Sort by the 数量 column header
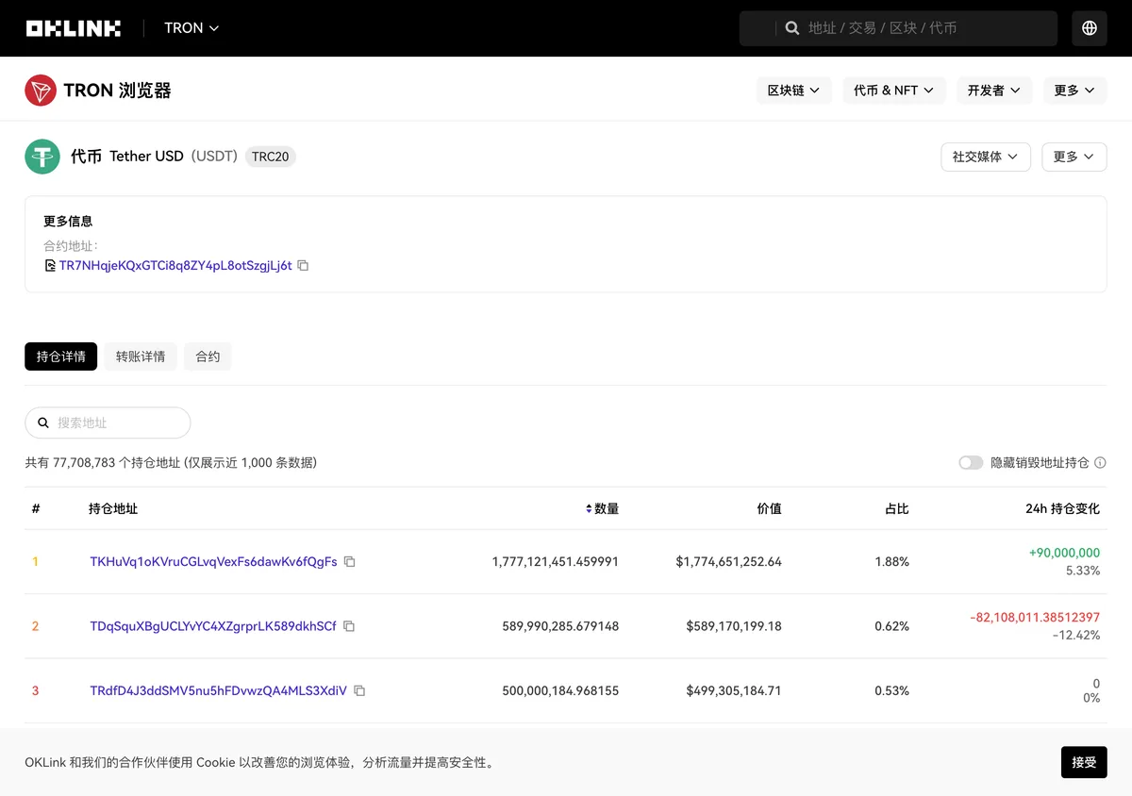The image size is (1132, 796). (x=602, y=508)
